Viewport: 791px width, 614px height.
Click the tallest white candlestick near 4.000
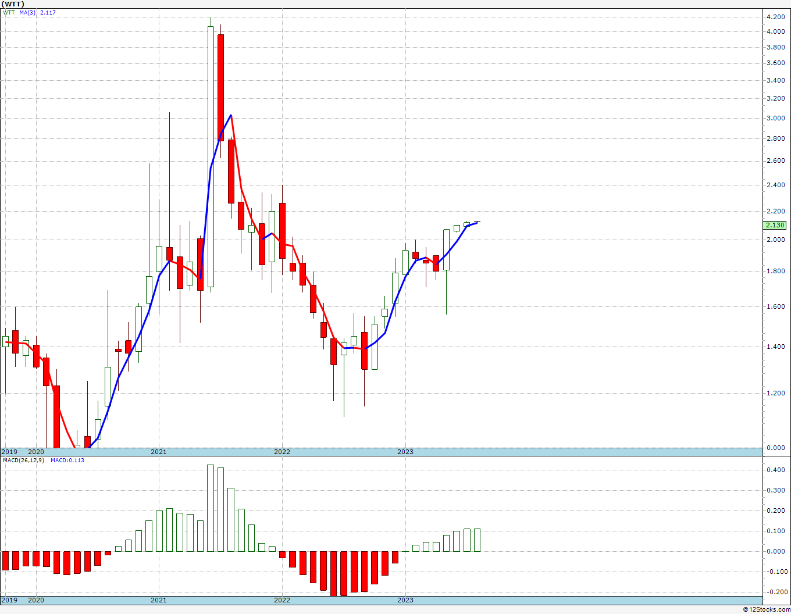pos(211,156)
